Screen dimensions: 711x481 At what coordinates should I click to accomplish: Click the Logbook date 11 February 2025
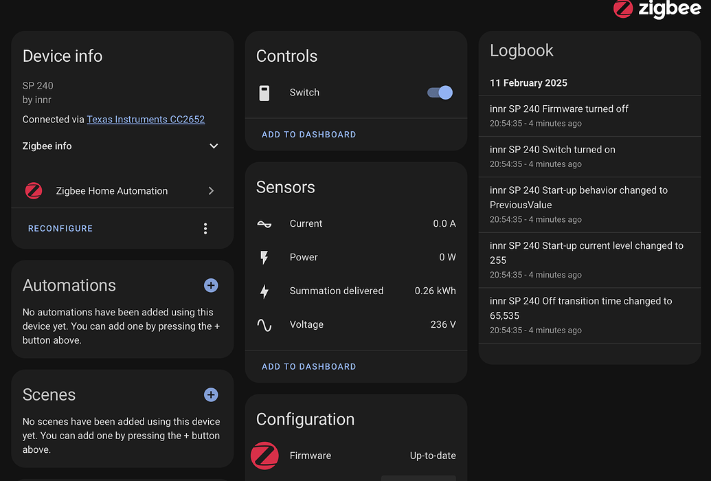pyautogui.click(x=528, y=83)
